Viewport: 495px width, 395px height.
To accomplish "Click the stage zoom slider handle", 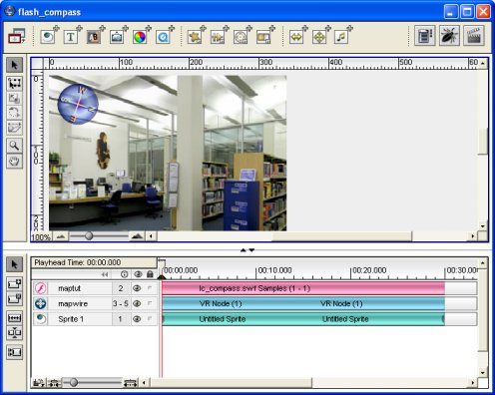I will coord(89,236).
